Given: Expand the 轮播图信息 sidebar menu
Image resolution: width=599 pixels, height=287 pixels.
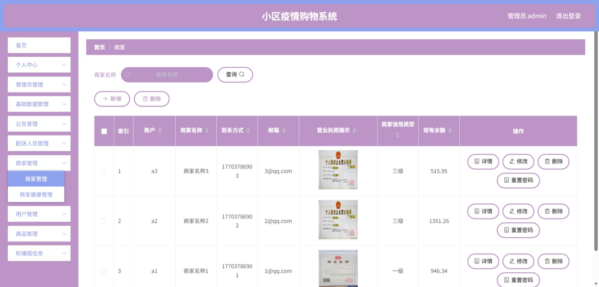Looking at the screenshot, I should pos(39,253).
